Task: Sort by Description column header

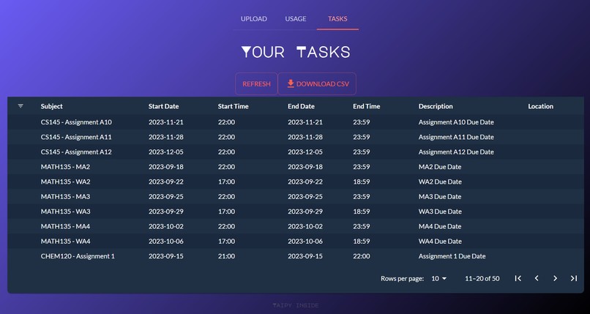Action: tap(436, 106)
